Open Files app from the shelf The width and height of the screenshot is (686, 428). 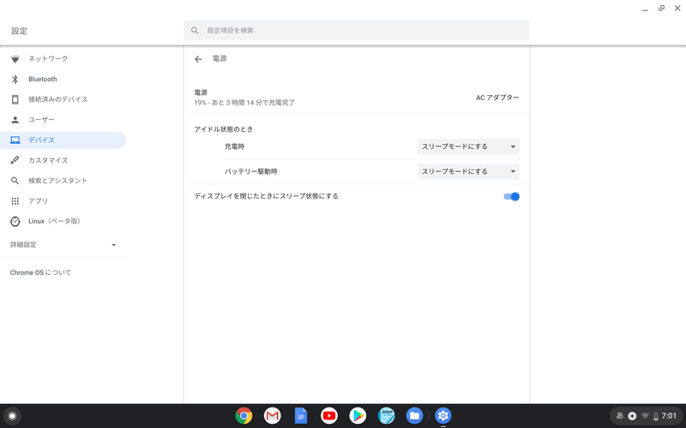(x=414, y=416)
